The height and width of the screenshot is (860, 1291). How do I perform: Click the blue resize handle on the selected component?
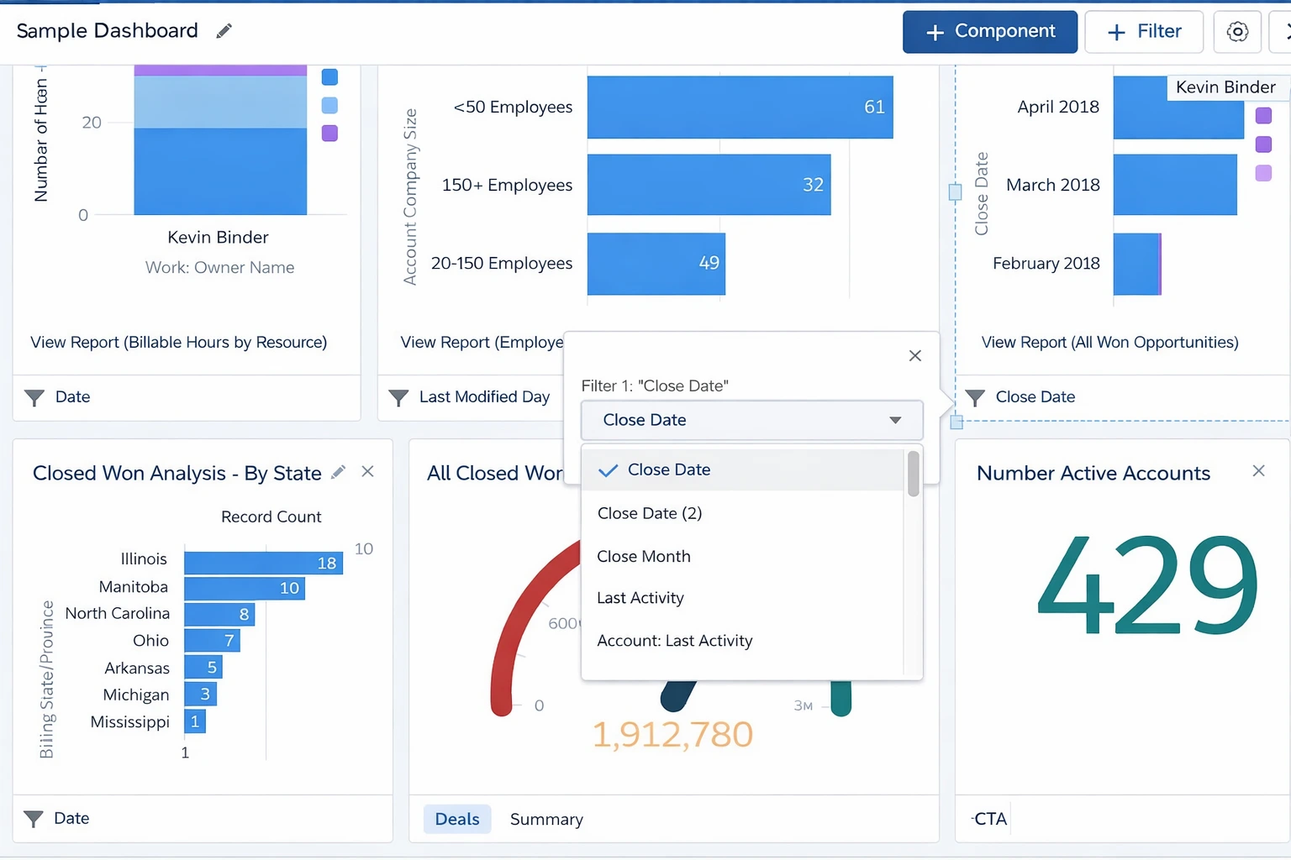click(955, 192)
